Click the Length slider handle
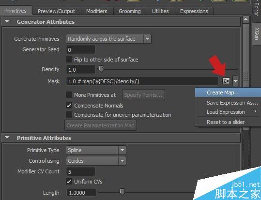 click(122, 192)
